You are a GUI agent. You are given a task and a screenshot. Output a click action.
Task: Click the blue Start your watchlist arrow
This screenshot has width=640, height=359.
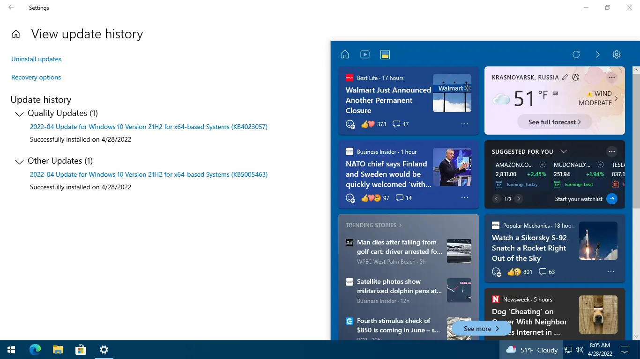pyautogui.click(x=611, y=199)
